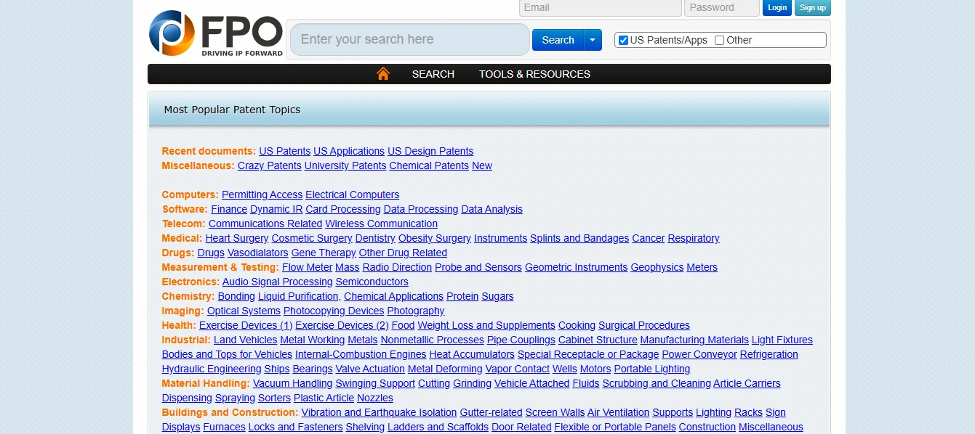This screenshot has height=434, width=975.
Task: Open the Crazy Patents link
Action: point(270,165)
